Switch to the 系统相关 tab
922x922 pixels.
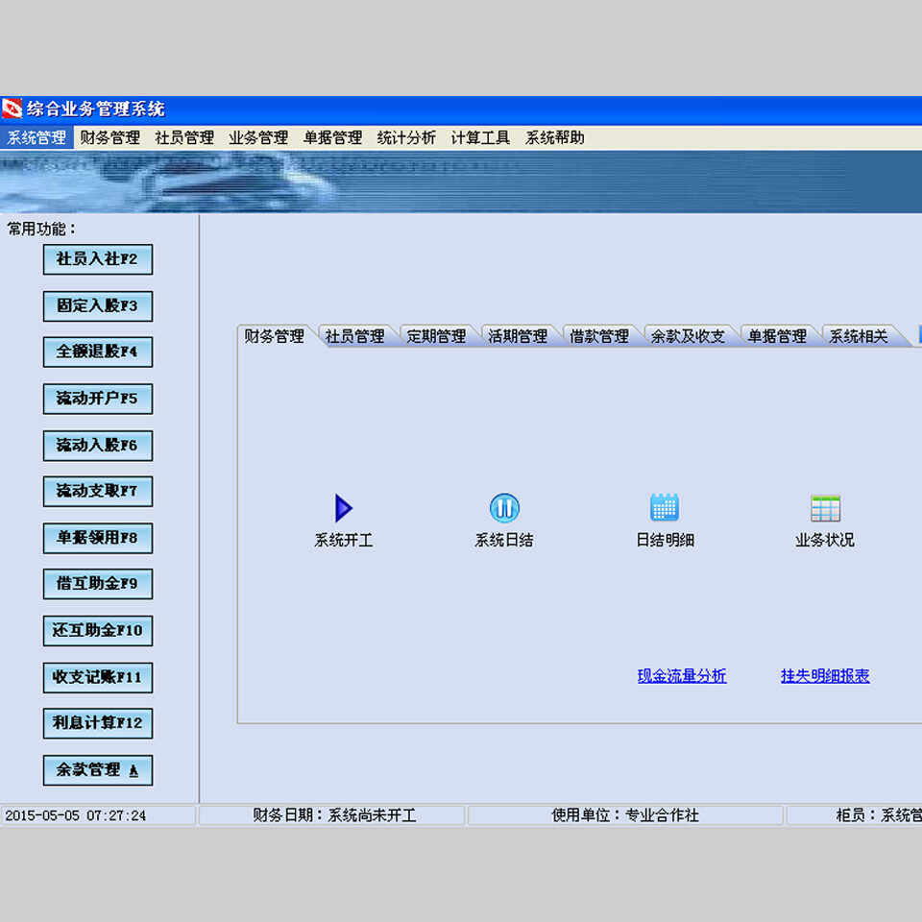[x=859, y=336]
